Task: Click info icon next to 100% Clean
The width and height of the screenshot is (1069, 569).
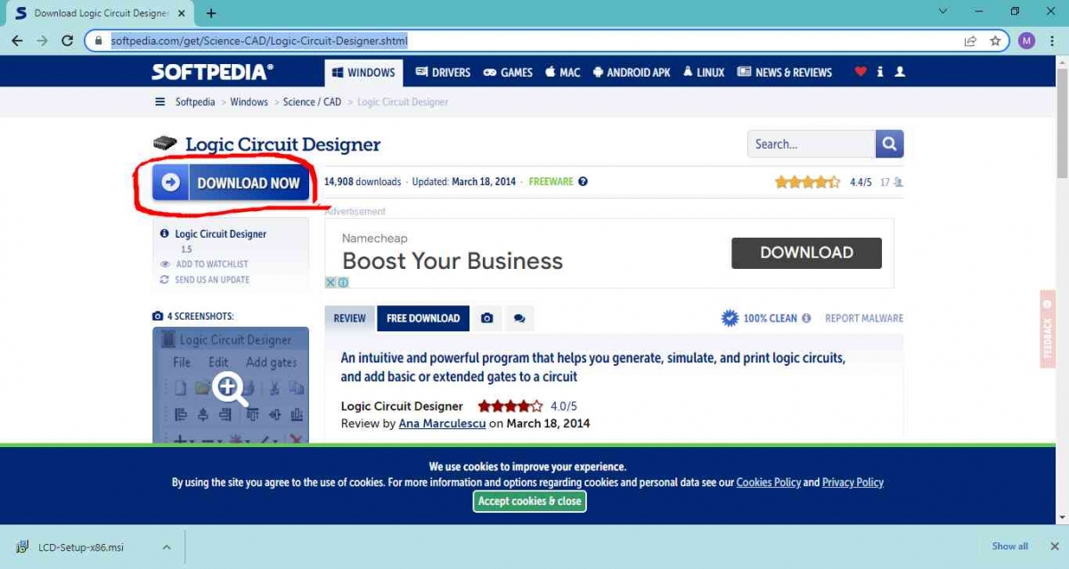Action: (x=806, y=318)
